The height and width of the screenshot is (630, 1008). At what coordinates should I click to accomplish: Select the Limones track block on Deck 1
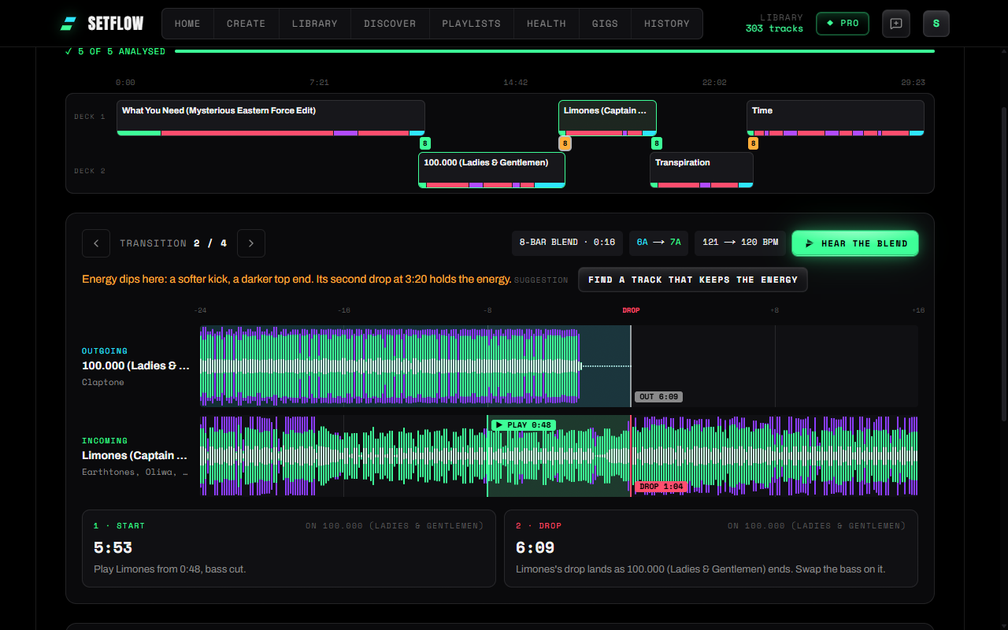tap(607, 117)
